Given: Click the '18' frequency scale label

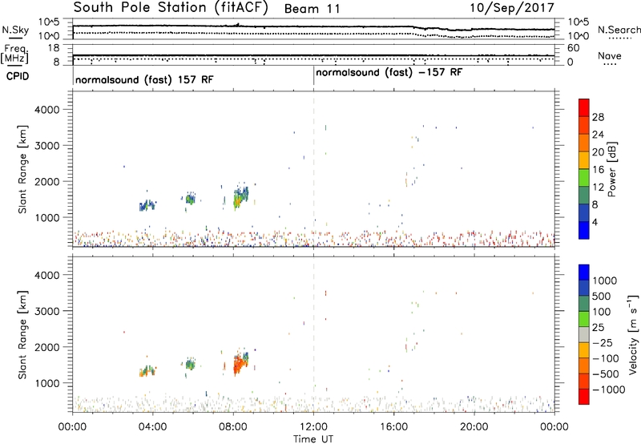Looking at the screenshot, I should point(54,48).
